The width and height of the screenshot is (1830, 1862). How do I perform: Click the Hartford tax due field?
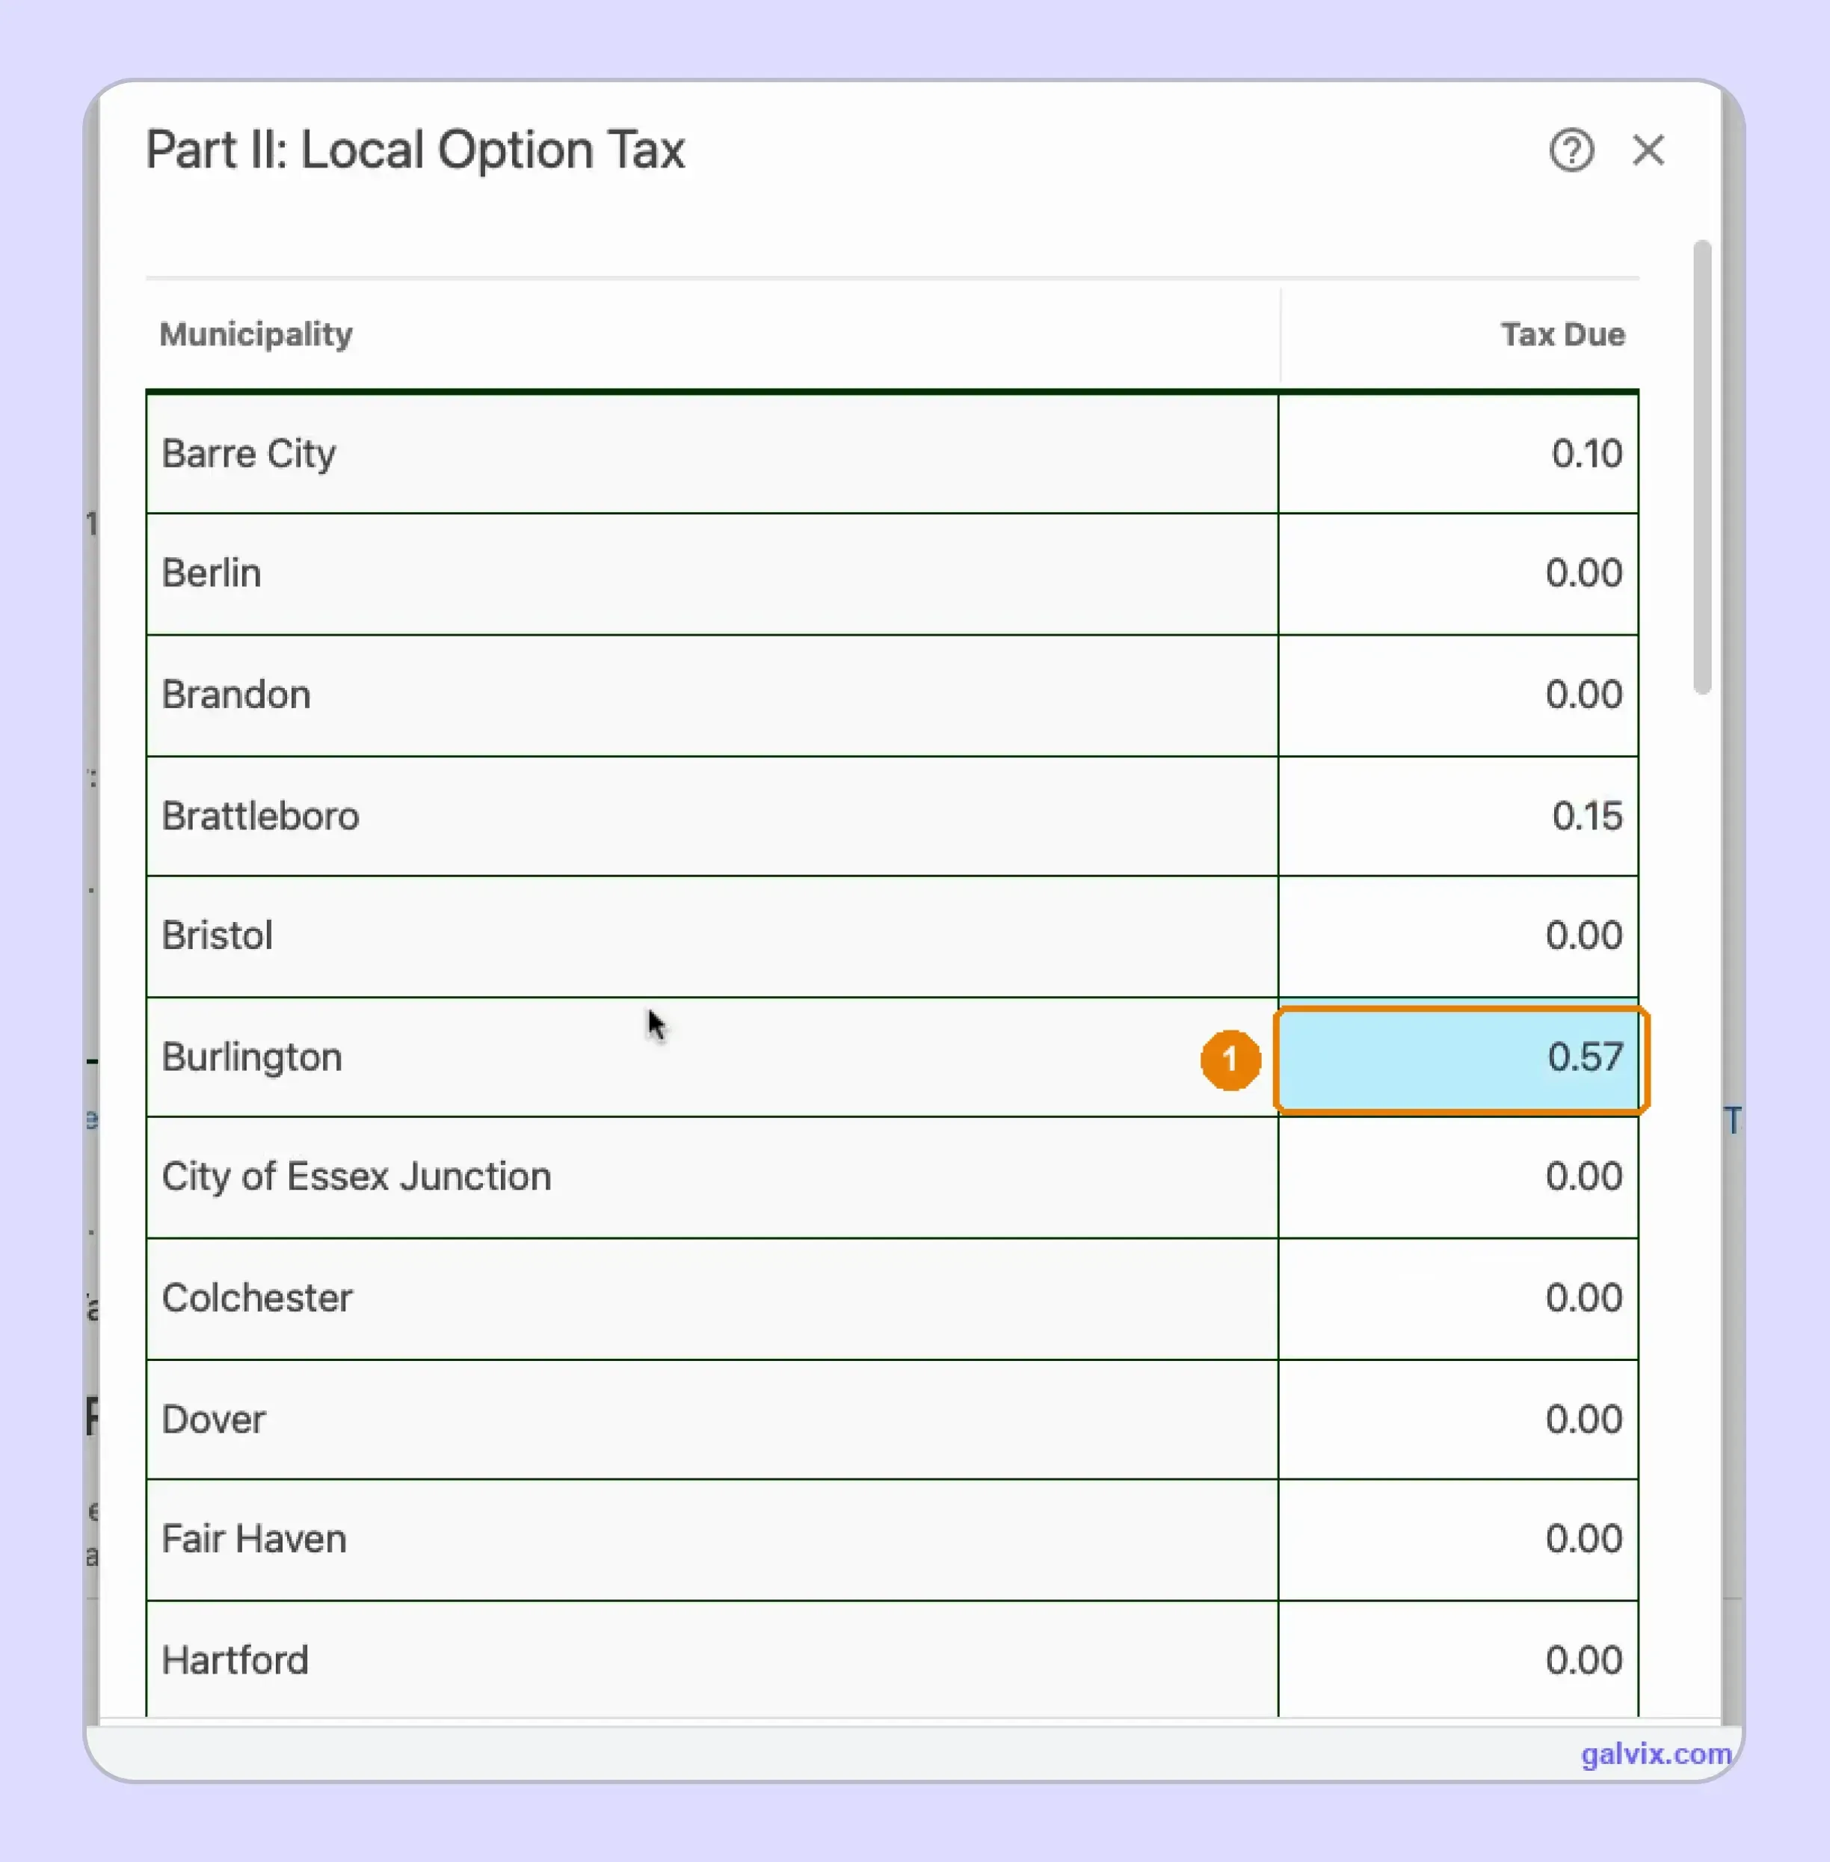[1458, 1660]
